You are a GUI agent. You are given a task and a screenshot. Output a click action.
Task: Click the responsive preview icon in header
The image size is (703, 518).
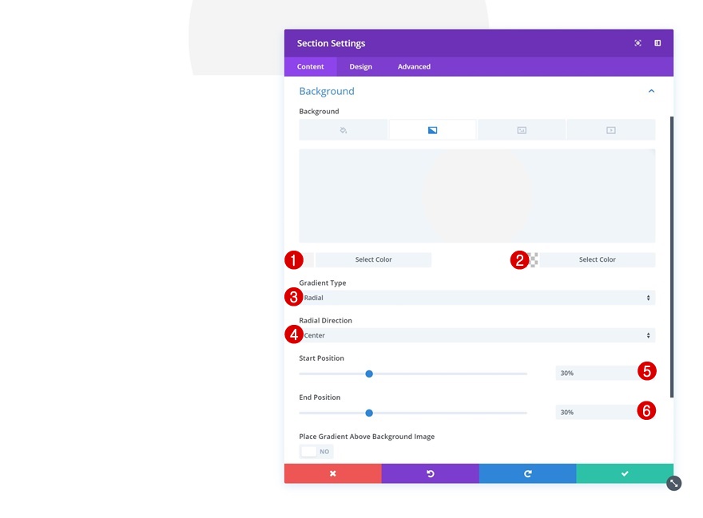[x=637, y=43]
